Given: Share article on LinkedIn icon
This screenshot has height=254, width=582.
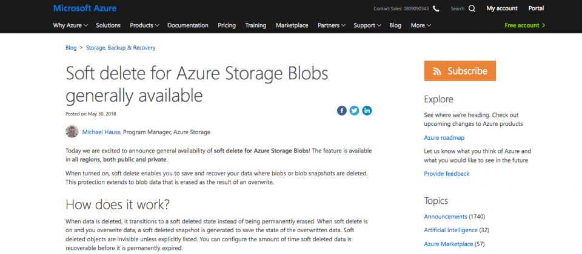Looking at the screenshot, I should 367,110.
